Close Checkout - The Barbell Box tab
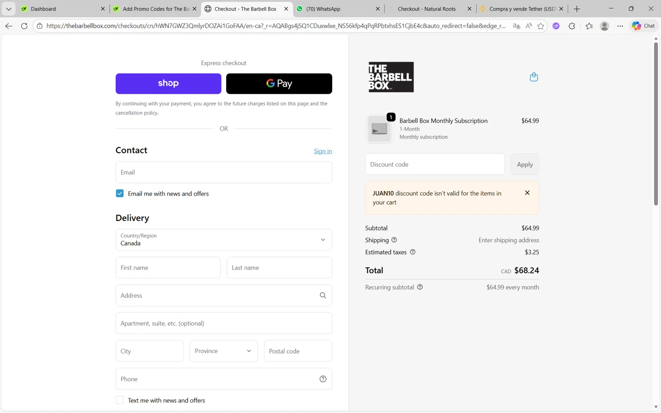This screenshot has height=413, width=661. (x=286, y=9)
